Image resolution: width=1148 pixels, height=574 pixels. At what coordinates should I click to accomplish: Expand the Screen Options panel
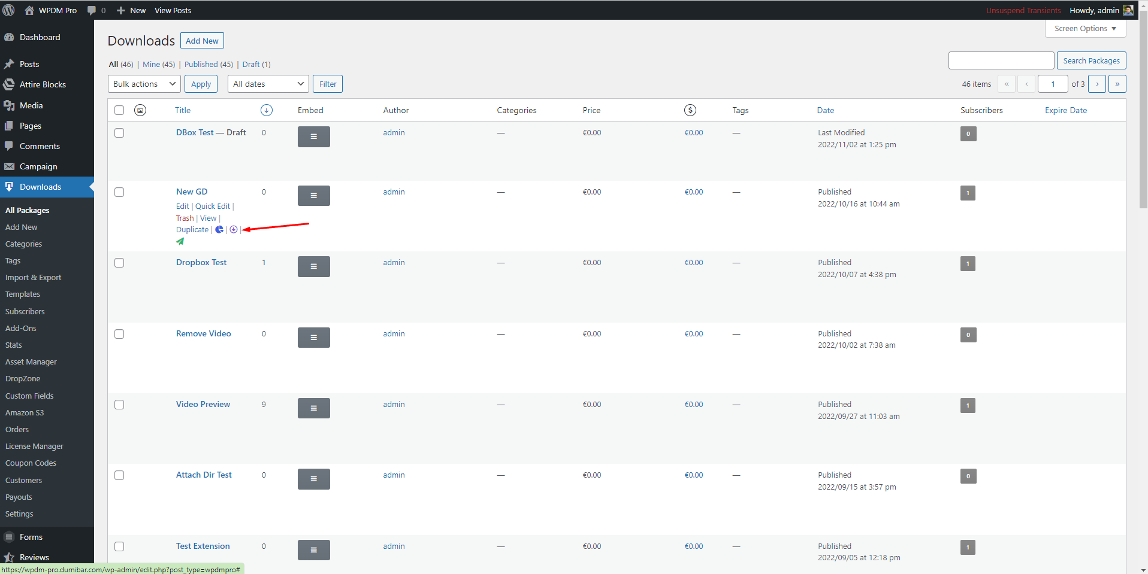pyautogui.click(x=1085, y=28)
